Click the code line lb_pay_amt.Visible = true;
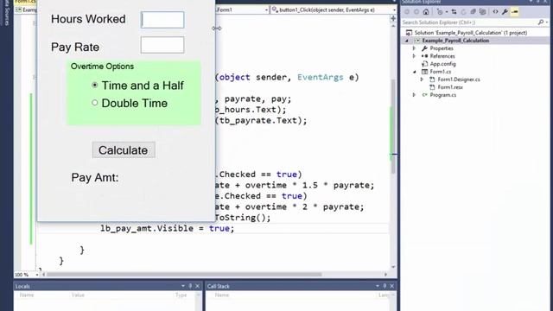 point(167,228)
